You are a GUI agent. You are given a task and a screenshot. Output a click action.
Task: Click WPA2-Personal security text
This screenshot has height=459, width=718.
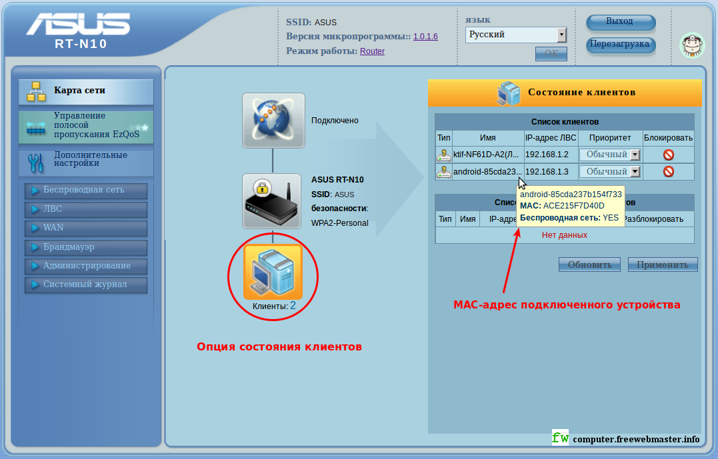click(340, 223)
